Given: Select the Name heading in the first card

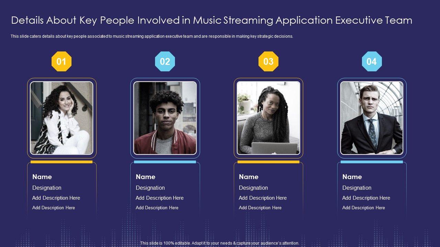Looking at the screenshot, I should tap(42, 177).
